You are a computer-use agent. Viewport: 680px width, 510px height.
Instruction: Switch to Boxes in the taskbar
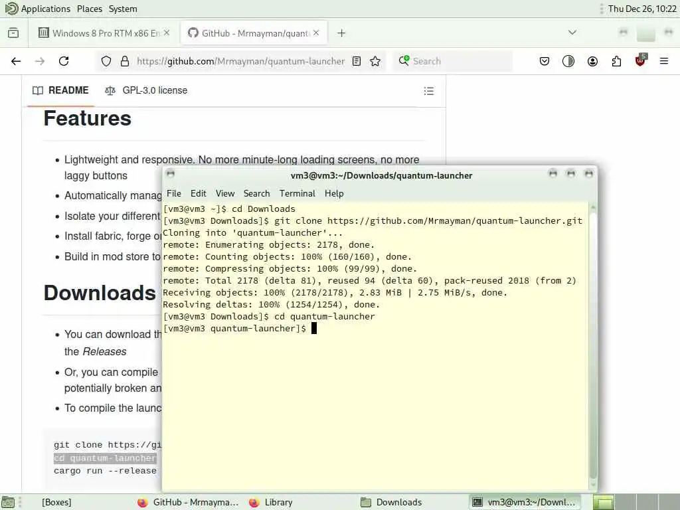[x=57, y=502]
